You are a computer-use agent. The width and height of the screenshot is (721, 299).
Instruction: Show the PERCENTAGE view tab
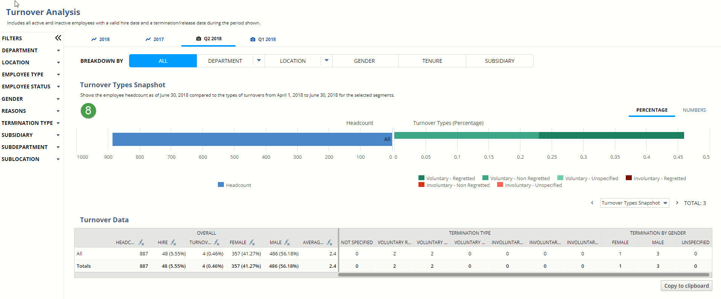pyautogui.click(x=652, y=110)
